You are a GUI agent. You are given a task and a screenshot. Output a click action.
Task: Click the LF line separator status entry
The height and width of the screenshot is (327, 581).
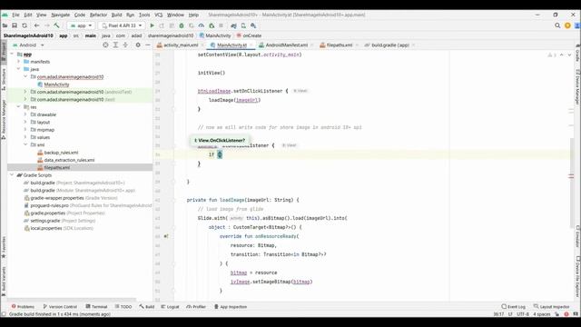tap(510, 314)
